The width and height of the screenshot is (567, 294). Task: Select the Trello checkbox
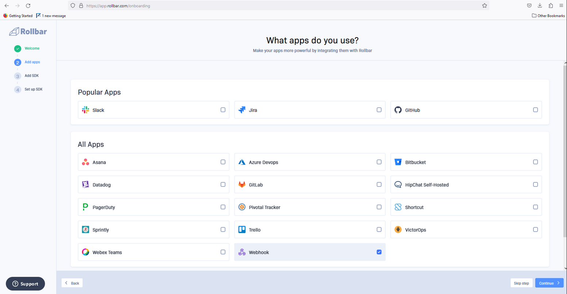pyautogui.click(x=379, y=229)
